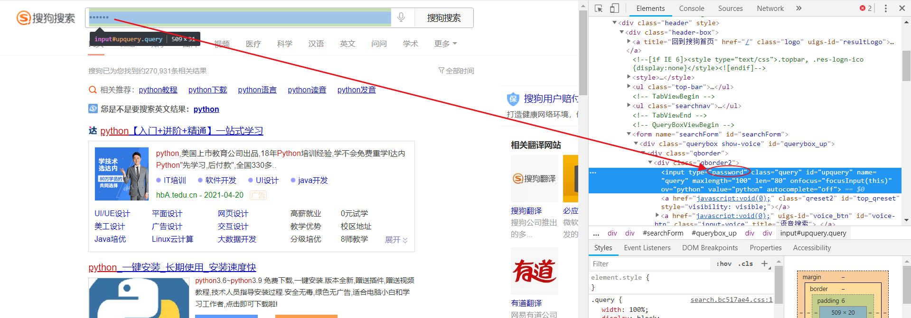Toggle :hov element state button
Viewport: 911px width, 318px height.
pos(724,264)
